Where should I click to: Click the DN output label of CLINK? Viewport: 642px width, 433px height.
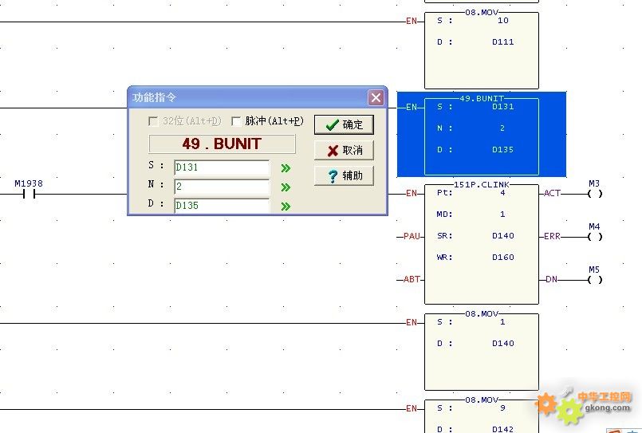[x=551, y=279]
